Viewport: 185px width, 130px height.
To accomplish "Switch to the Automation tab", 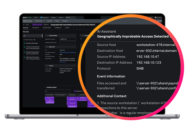I will pyautogui.click(x=36, y=28).
